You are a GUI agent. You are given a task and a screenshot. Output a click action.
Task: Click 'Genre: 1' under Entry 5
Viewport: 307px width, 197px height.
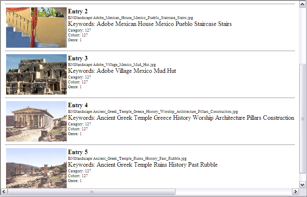(x=75, y=181)
